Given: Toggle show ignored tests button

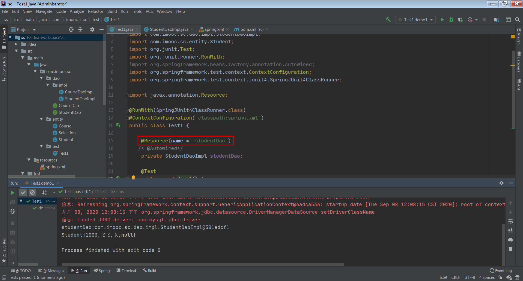Looking at the screenshot, I should coord(32,193).
